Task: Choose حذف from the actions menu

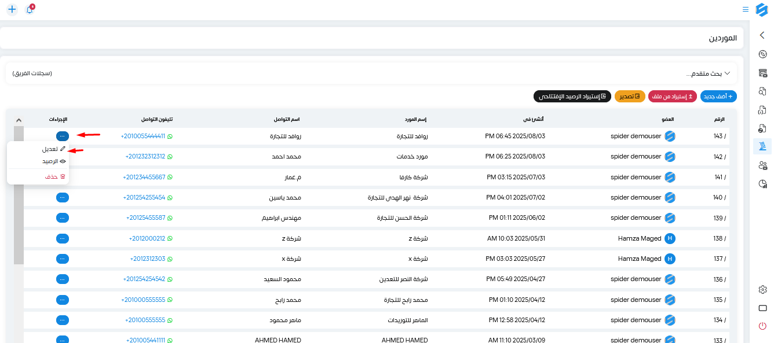Action: [55, 176]
